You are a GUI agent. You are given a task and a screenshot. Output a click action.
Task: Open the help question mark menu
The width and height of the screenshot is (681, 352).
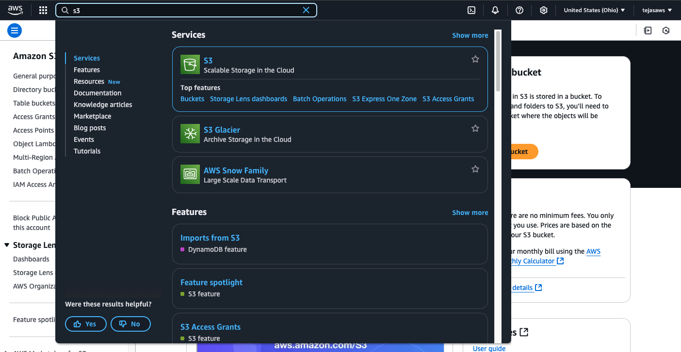(x=519, y=10)
